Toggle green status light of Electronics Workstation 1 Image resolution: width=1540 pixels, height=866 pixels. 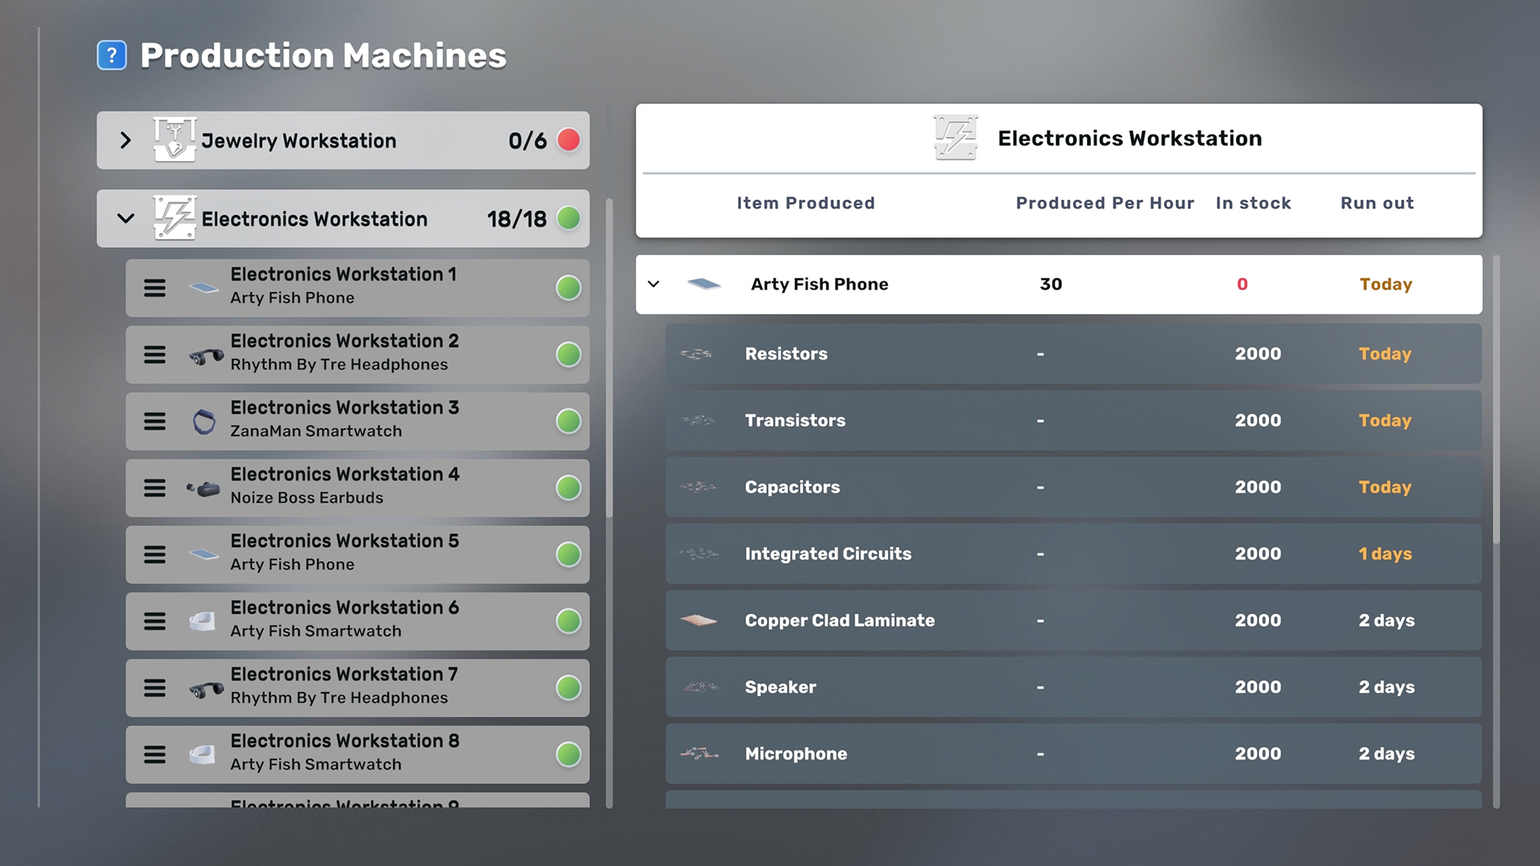click(568, 288)
